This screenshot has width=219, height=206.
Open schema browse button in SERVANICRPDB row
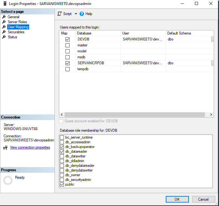[212, 63]
